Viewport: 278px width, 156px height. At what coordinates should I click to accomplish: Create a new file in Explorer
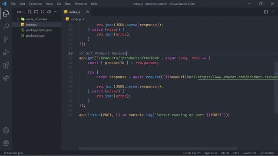30,12
